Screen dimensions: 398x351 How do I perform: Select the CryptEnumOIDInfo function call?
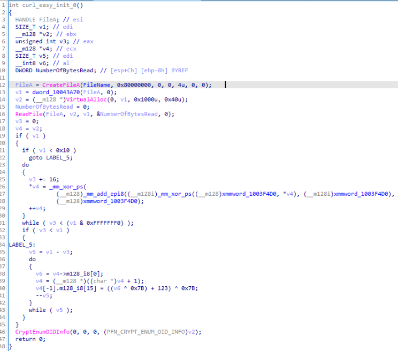pos(40,332)
